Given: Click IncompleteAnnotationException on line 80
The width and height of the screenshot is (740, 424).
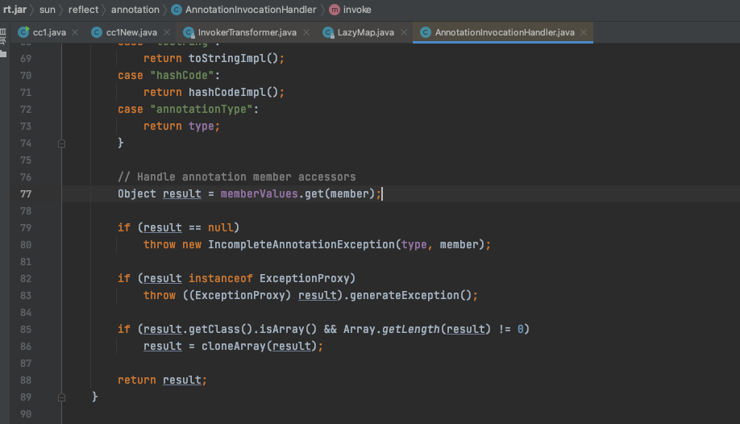Looking at the screenshot, I should click(301, 244).
